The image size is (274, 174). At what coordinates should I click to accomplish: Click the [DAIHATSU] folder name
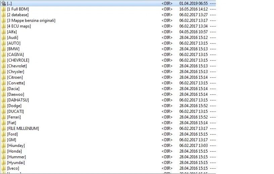coord(18,100)
